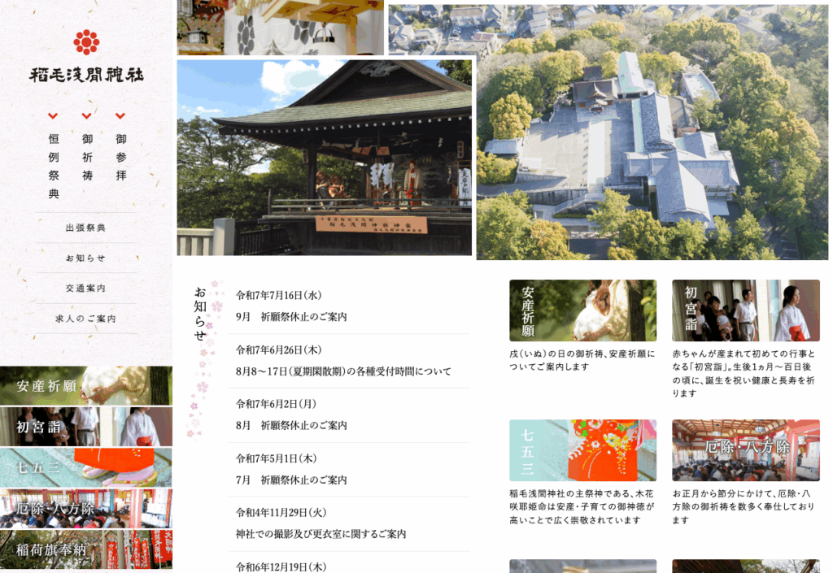Expand the chevron above 恒例祭典
Screen dimensions: 833x573
tap(53, 115)
